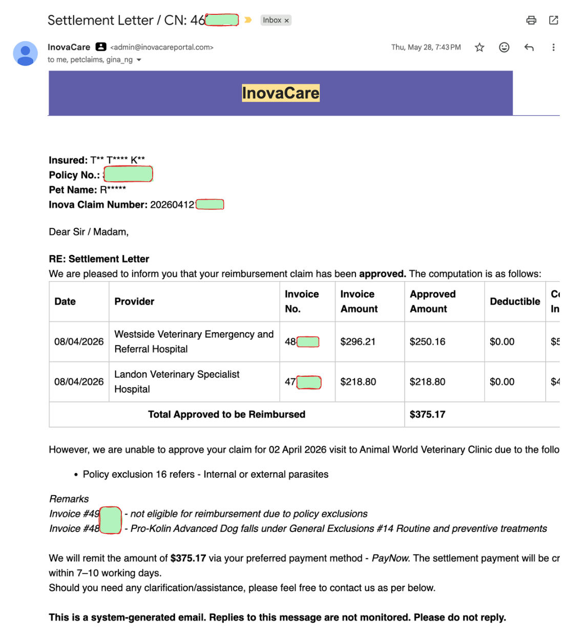
Task: Add an emoji reaction to email
Action: pyautogui.click(x=504, y=47)
